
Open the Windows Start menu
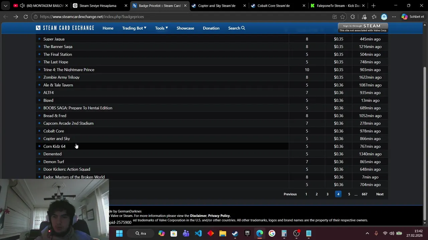[119, 233]
